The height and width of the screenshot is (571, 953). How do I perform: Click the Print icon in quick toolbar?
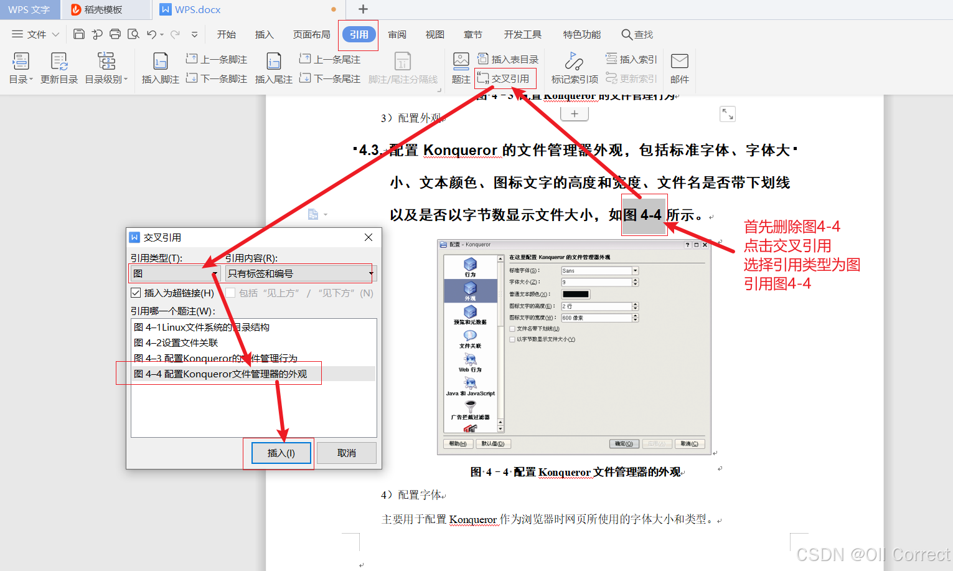point(115,34)
